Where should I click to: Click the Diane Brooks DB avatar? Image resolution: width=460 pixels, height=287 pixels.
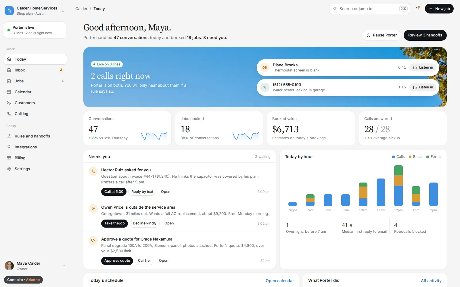[x=265, y=67]
